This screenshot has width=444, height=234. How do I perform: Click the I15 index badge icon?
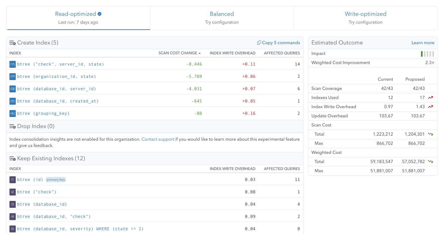pyautogui.click(x=13, y=64)
